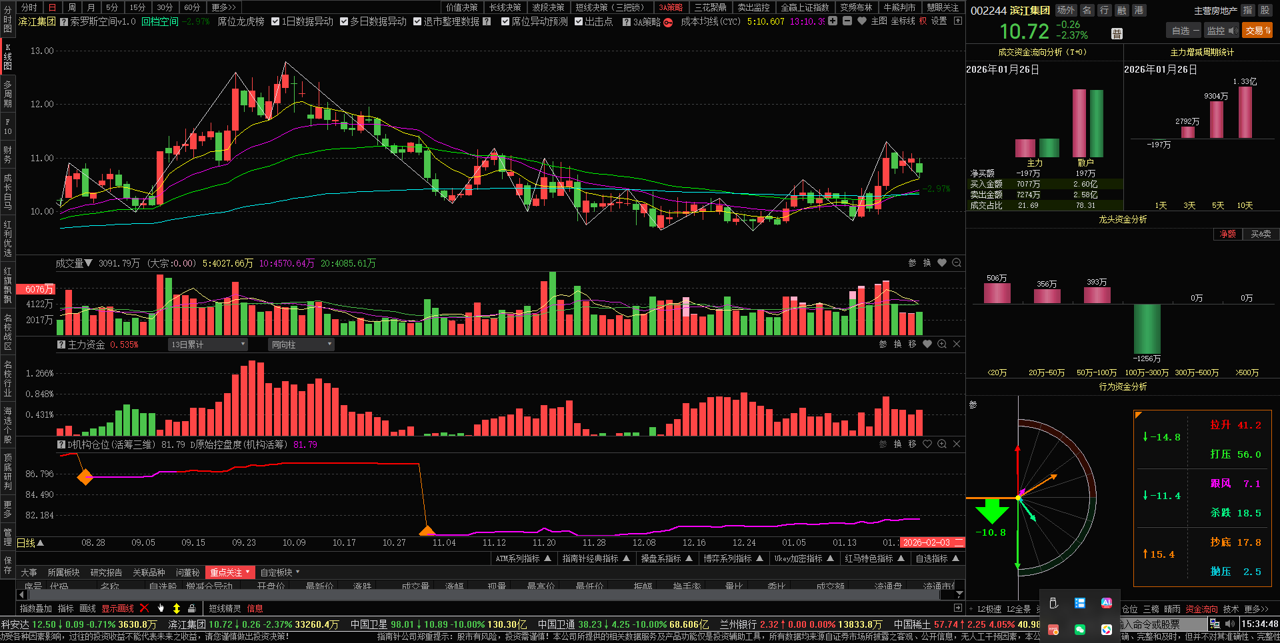Favorite the 成交量 volume indicator
Image resolution: width=1280 pixels, height=643 pixels.
[942, 263]
